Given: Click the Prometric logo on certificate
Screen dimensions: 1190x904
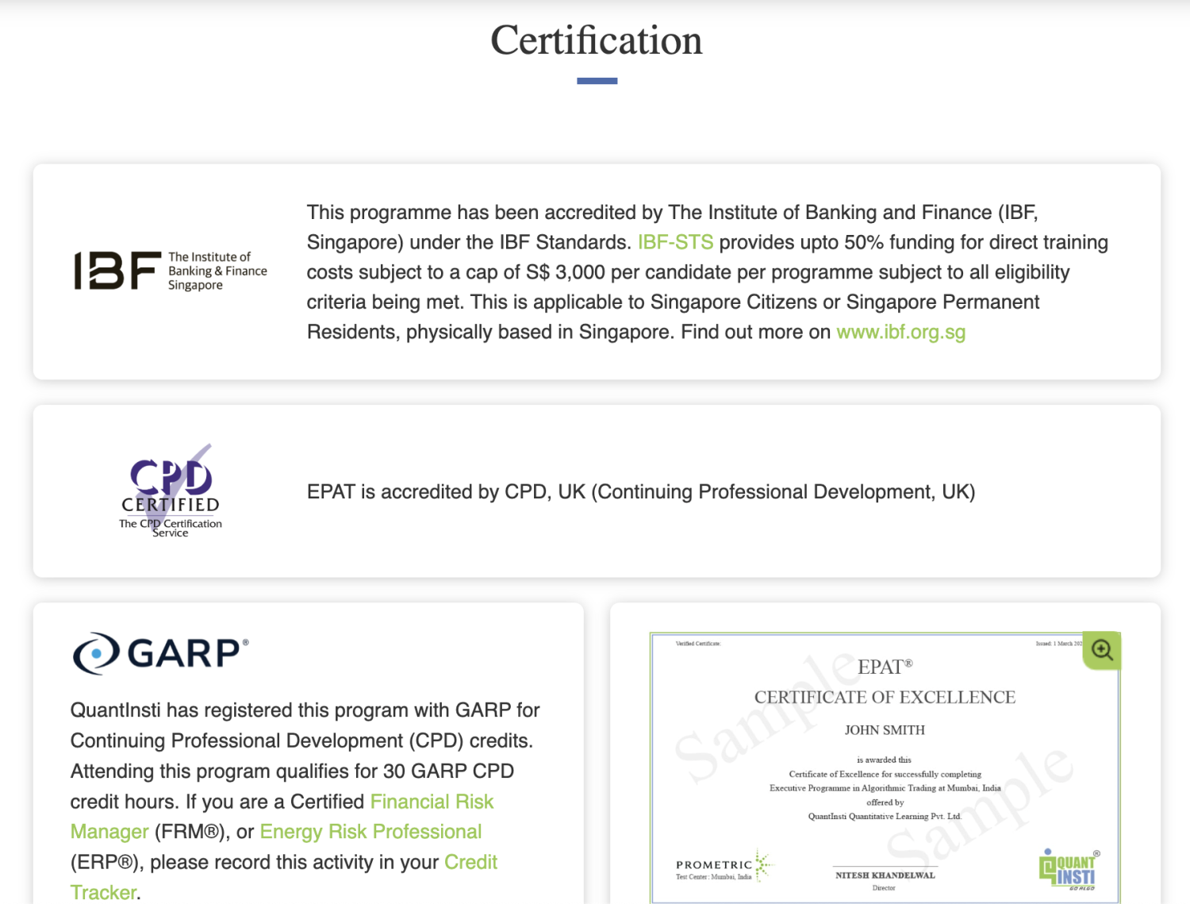Looking at the screenshot, I should (x=723, y=866).
